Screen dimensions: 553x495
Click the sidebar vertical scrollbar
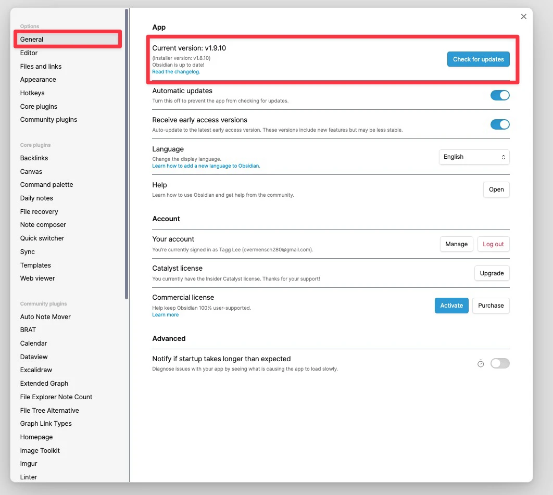[x=127, y=154]
